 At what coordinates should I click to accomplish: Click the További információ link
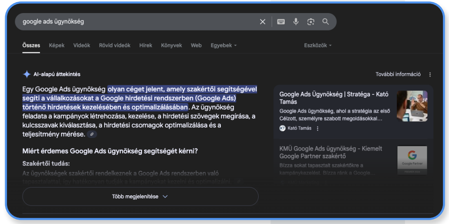[398, 74]
